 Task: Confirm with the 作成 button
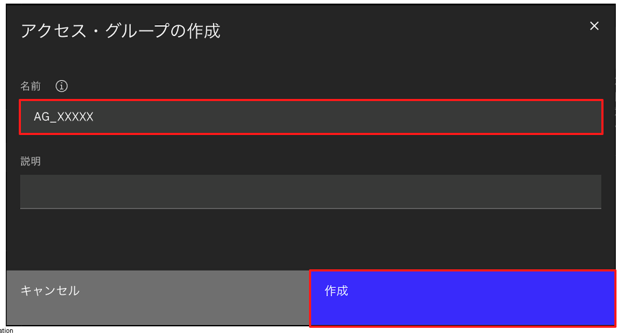462,298
